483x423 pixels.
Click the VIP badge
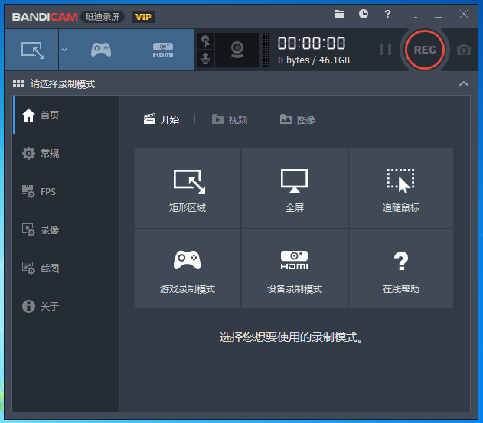tap(143, 17)
